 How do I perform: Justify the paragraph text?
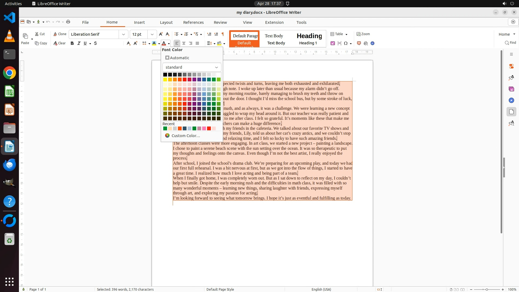coord(197,43)
